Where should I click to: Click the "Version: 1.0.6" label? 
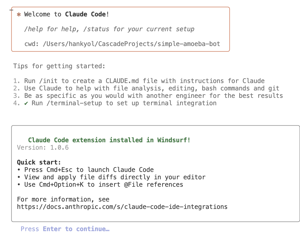(43, 148)
